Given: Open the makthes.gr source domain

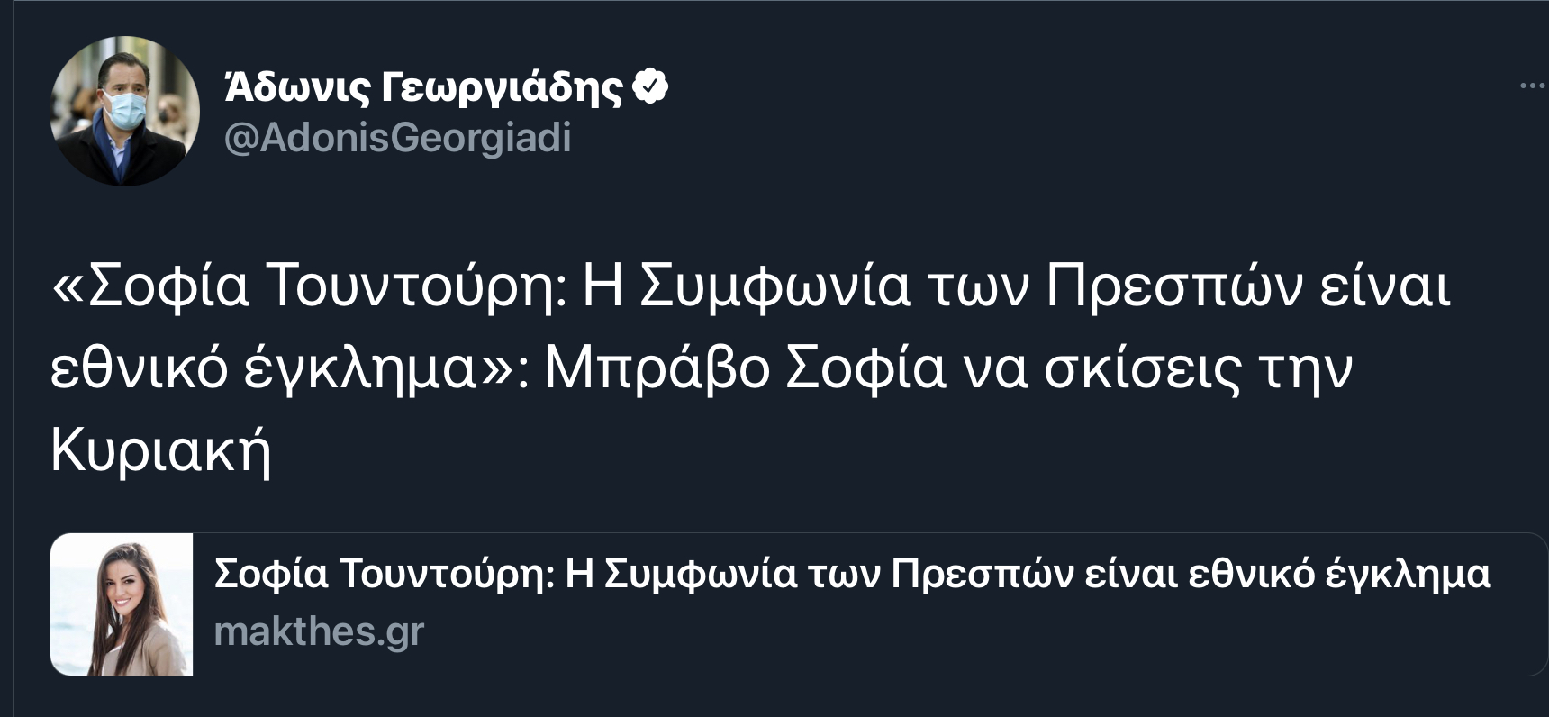Looking at the screenshot, I should [x=319, y=631].
